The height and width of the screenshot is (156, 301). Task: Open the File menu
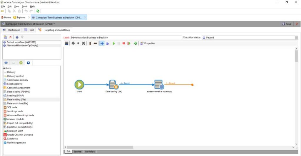tap(3, 6)
